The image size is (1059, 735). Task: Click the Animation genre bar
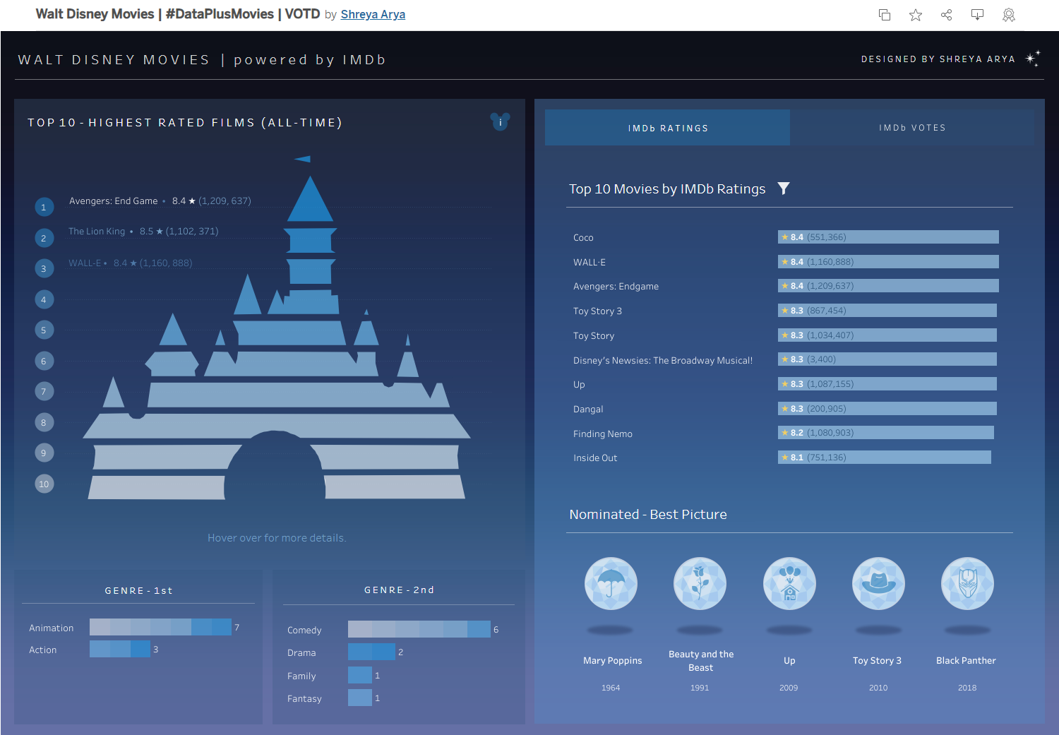(160, 627)
